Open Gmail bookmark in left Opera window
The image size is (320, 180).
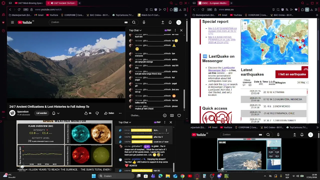[x=39, y=15]
